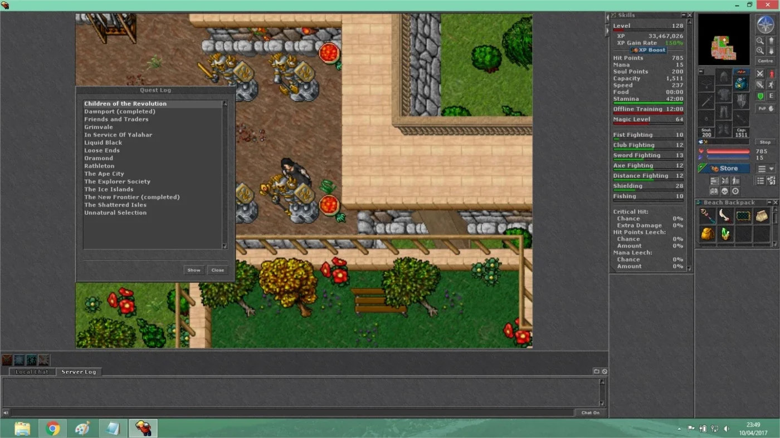Viewport: 780px width, 438px height.
Task: Click the speaker icon left of chat input
Action: [x=6, y=413]
